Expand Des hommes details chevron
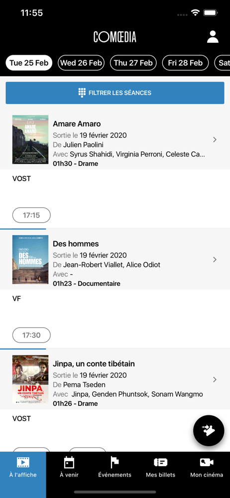This screenshot has height=498, width=230. pos(215,259)
